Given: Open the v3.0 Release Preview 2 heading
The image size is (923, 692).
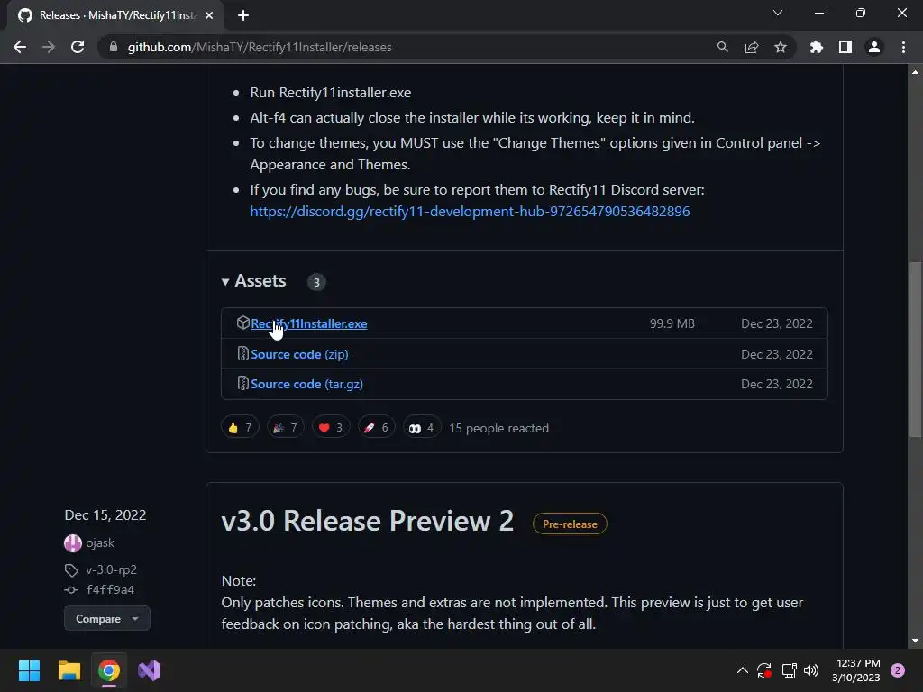Looking at the screenshot, I should [368, 522].
